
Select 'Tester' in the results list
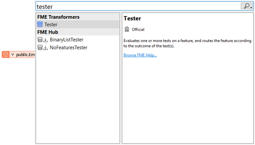[x=78, y=24]
